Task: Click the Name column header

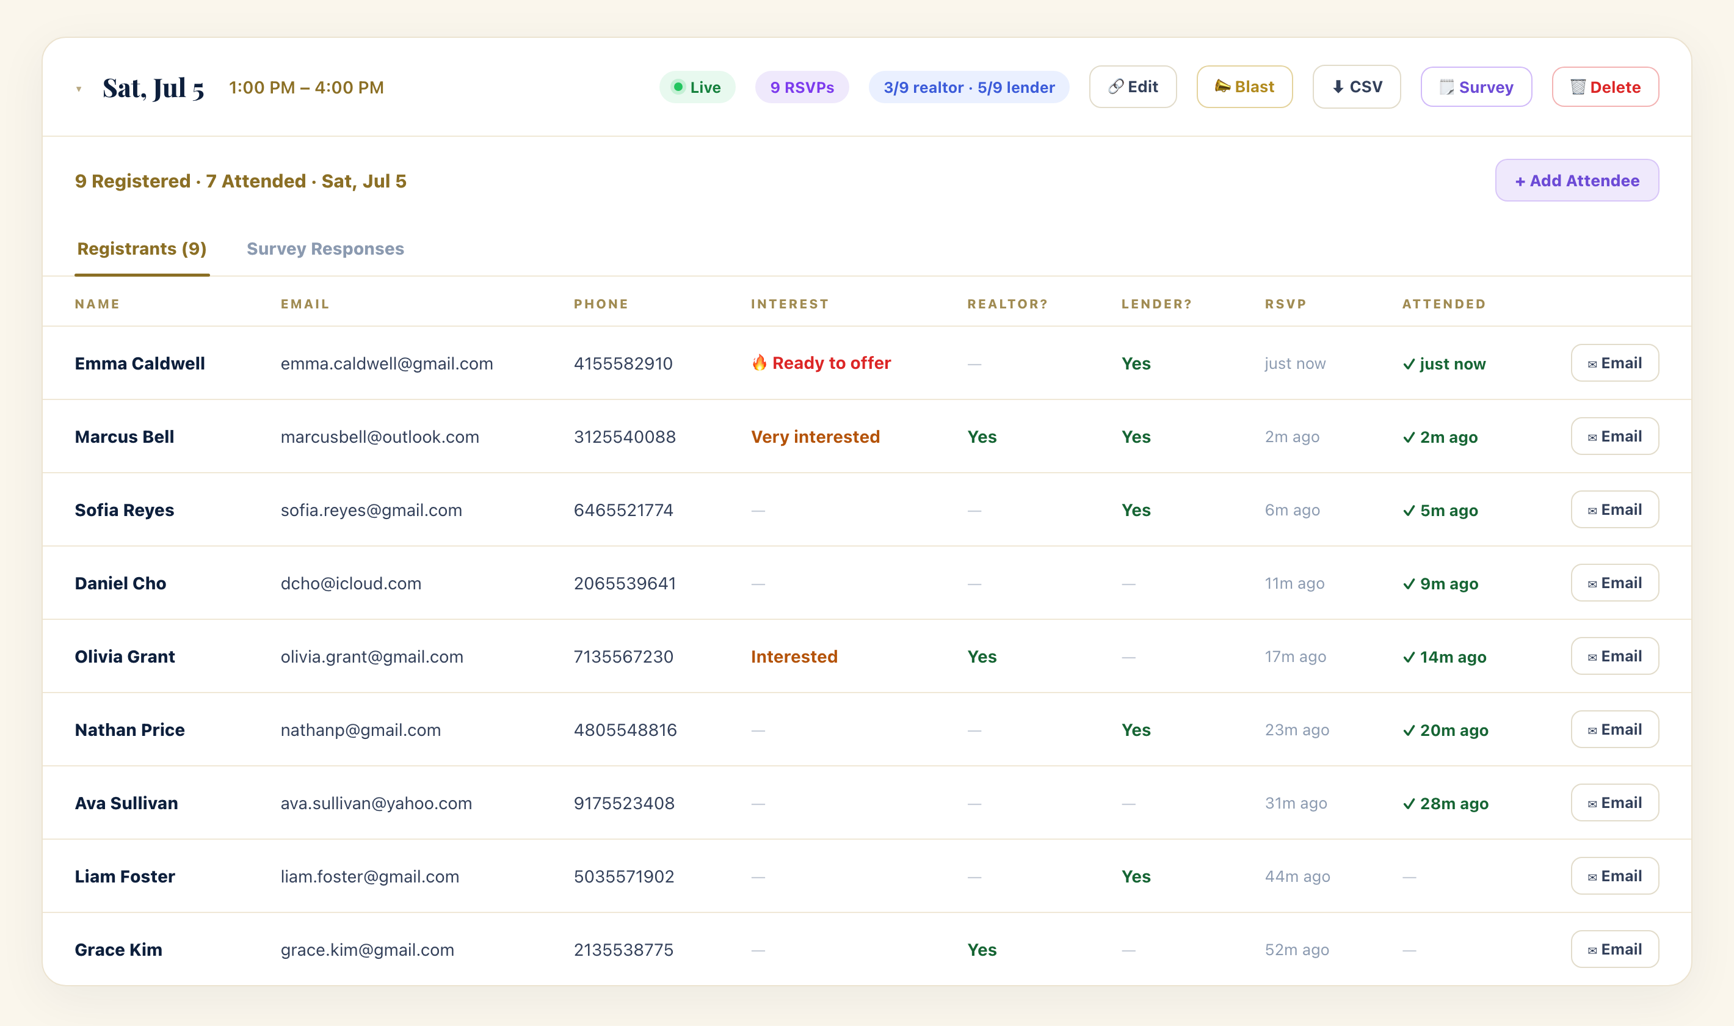Action: click(x=98, y=304)
